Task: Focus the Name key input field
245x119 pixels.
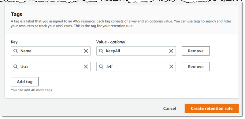Action: click(51, 51)
